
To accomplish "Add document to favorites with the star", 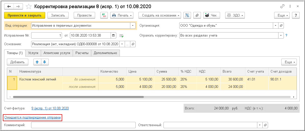I will coord(29,6).
